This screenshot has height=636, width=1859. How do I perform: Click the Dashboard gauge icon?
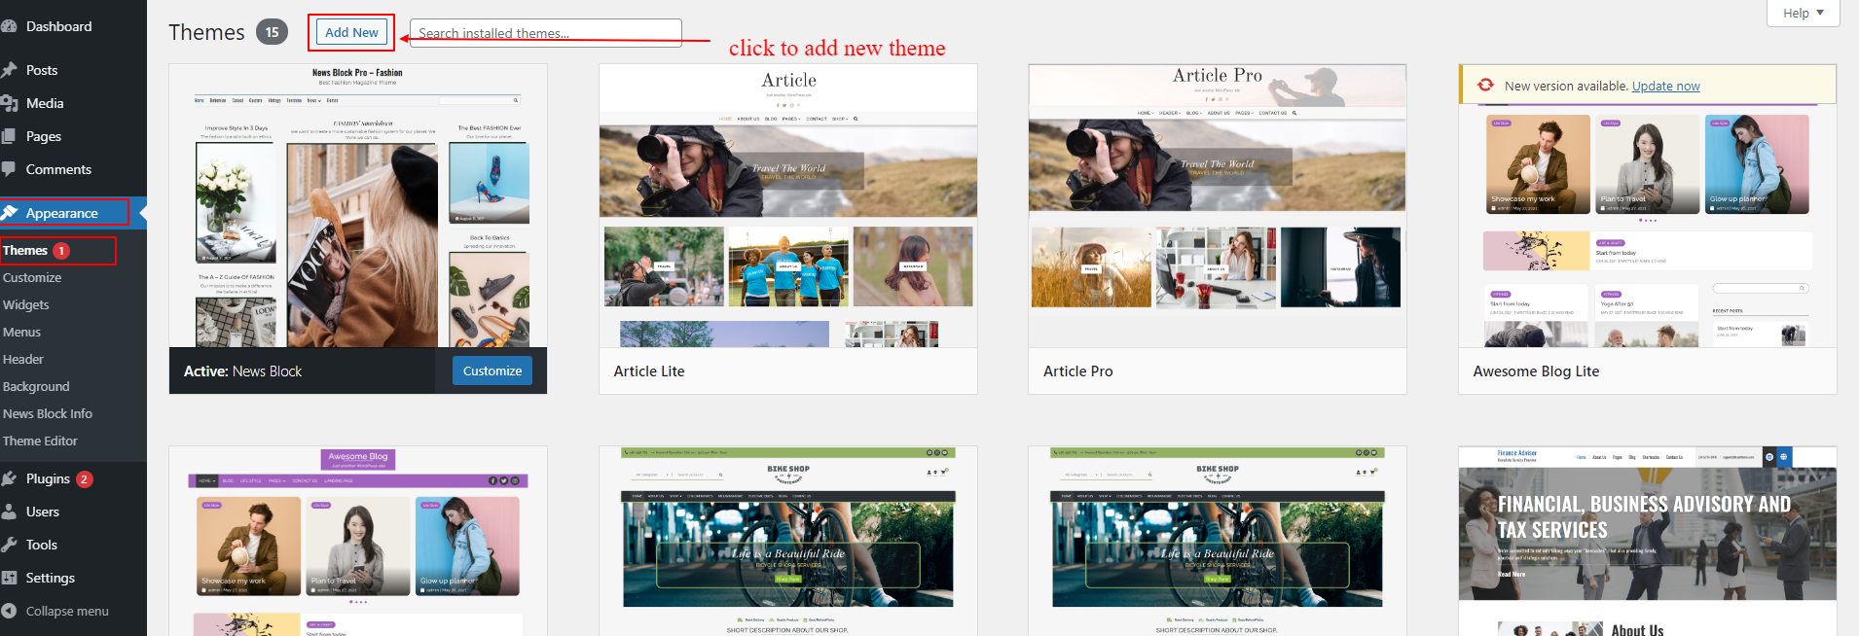point(9,26)
